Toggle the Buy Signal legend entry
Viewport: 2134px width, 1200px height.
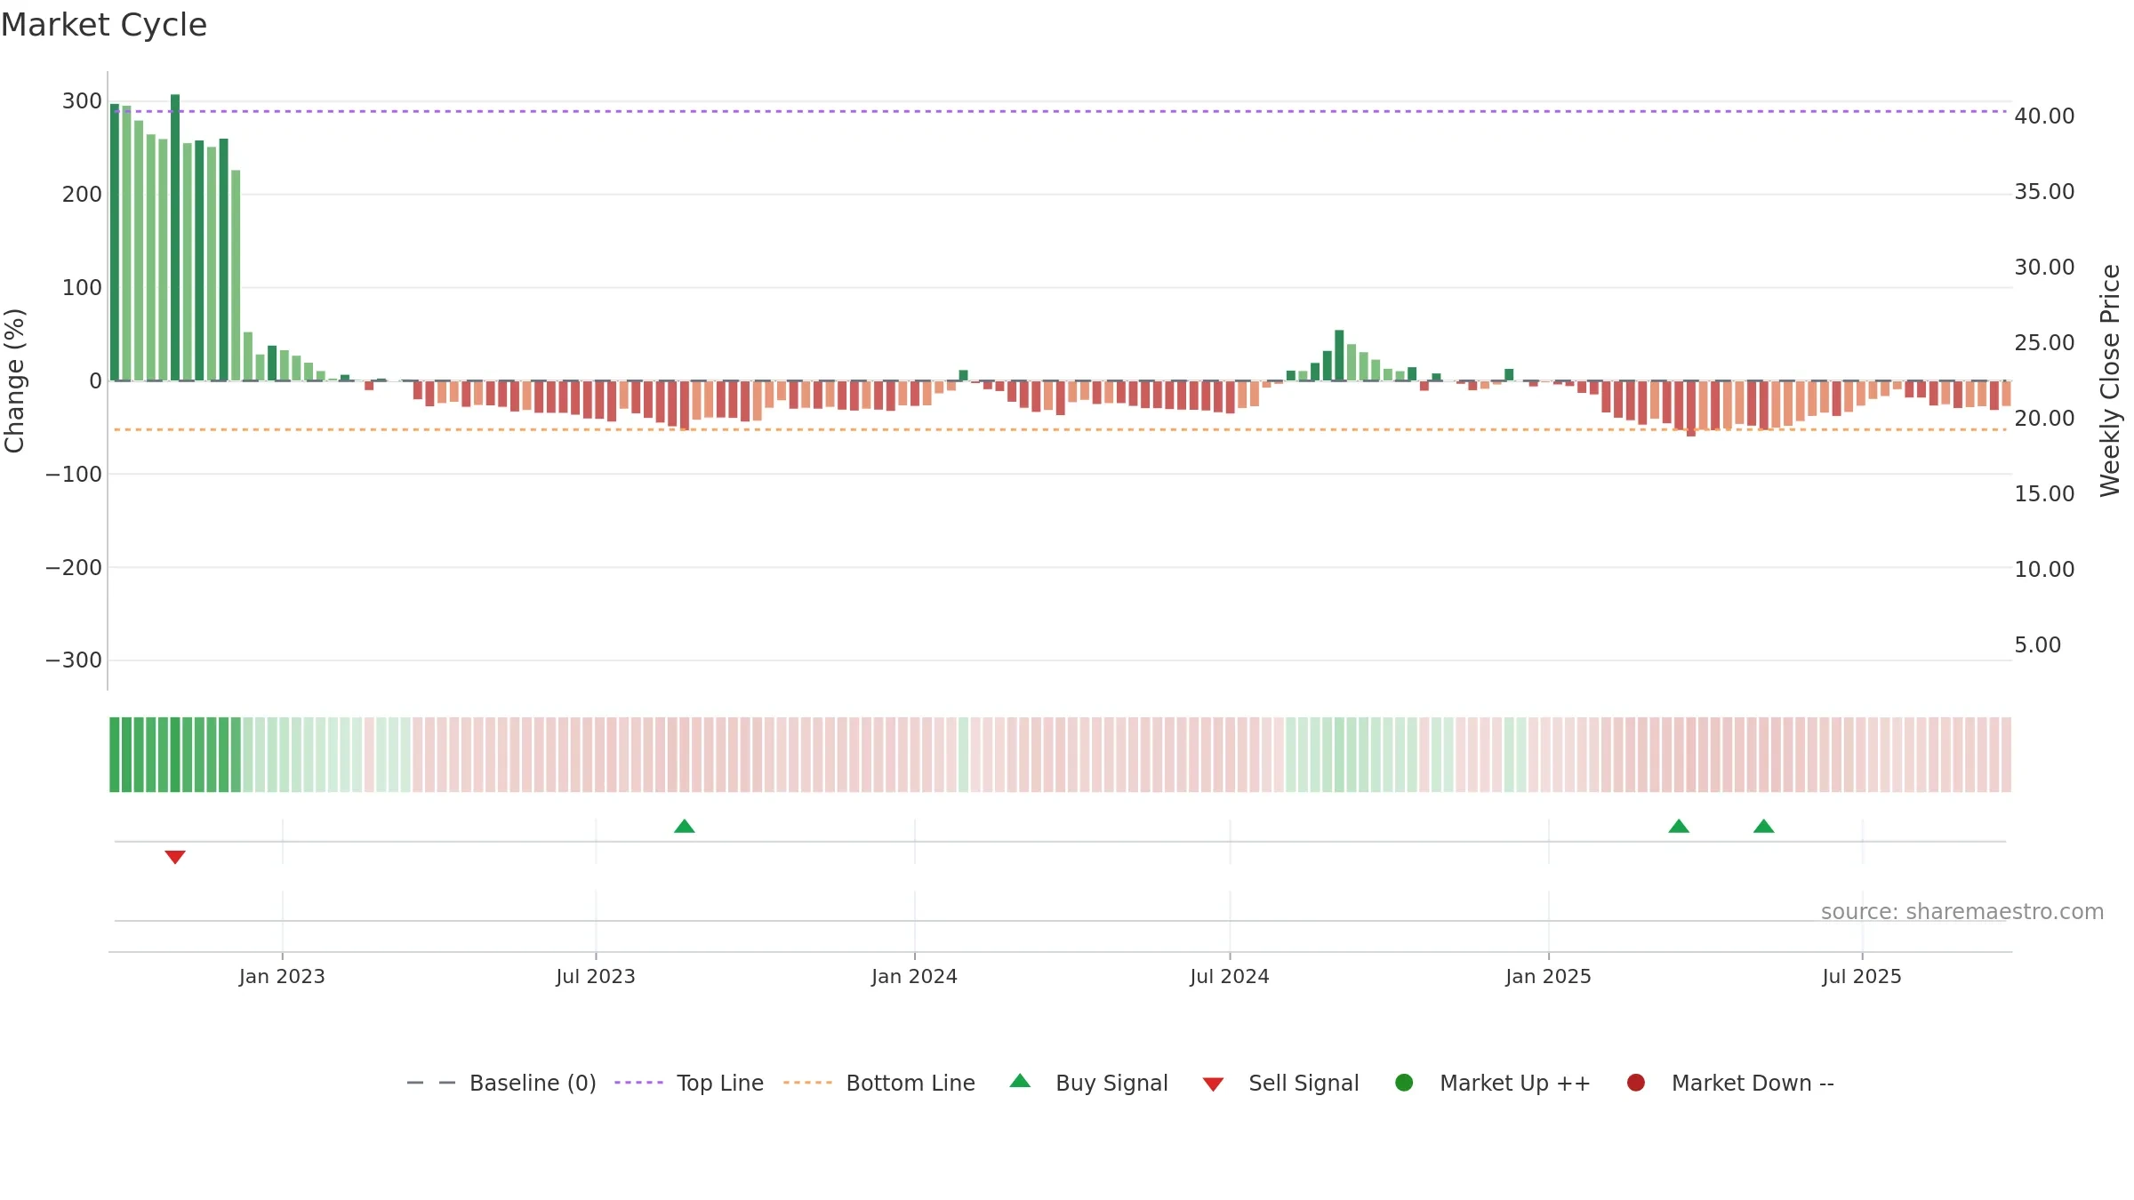pyautogui.click(x=1089, y=1083)
